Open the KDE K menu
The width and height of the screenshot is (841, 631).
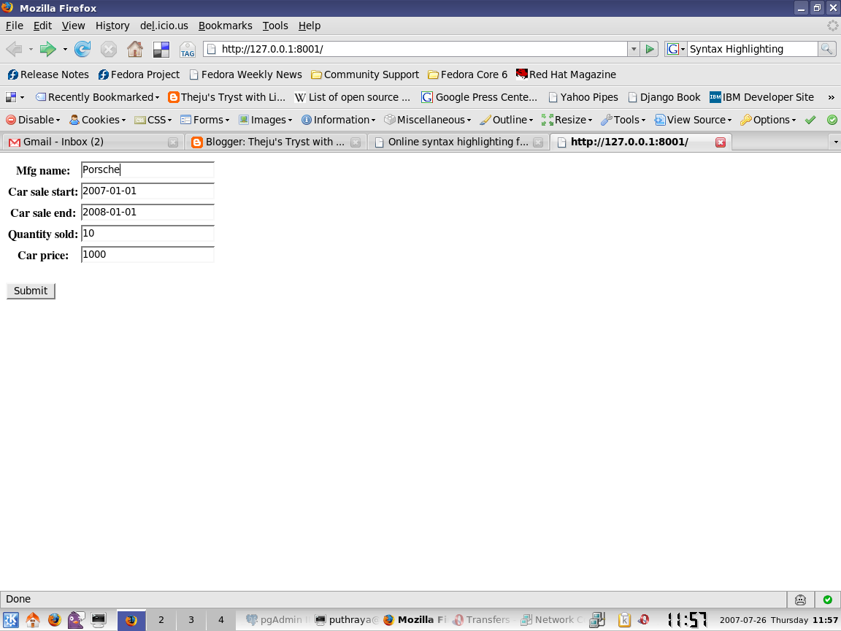pyautogui.click(x=11, y=620)
